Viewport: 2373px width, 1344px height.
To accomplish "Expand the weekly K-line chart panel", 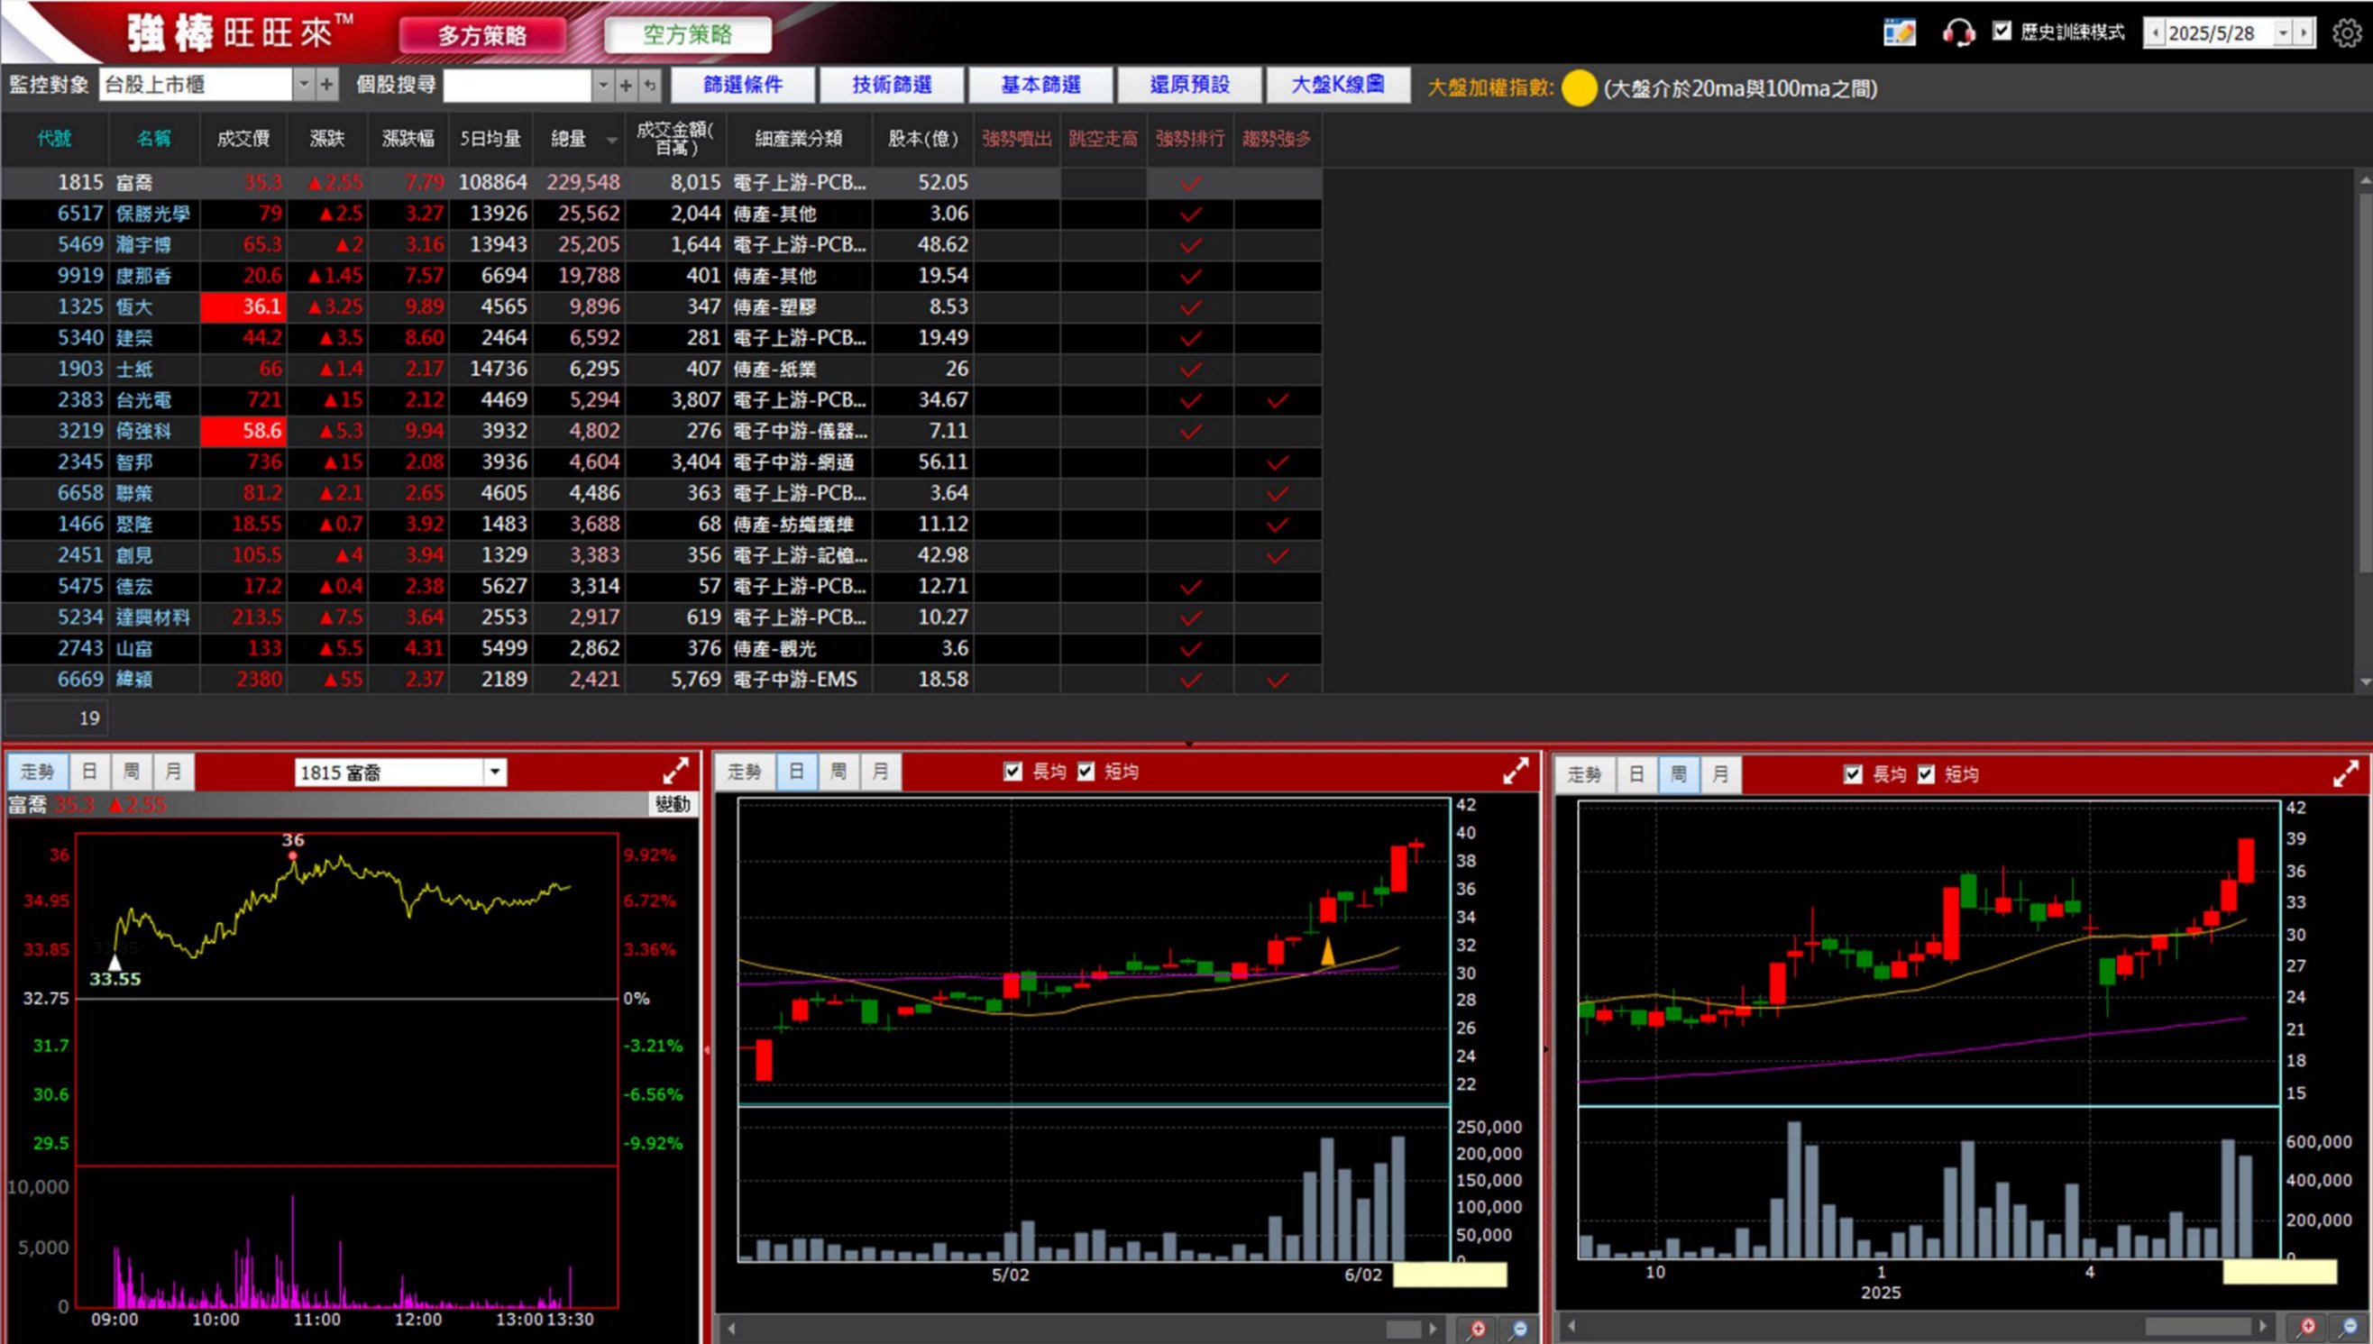I will coord(2345,773).
